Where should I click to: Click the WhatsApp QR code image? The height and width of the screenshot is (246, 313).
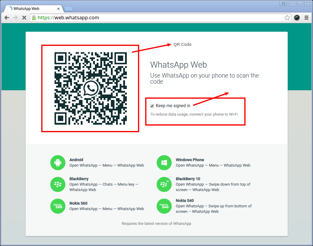[x=91, y=88]
